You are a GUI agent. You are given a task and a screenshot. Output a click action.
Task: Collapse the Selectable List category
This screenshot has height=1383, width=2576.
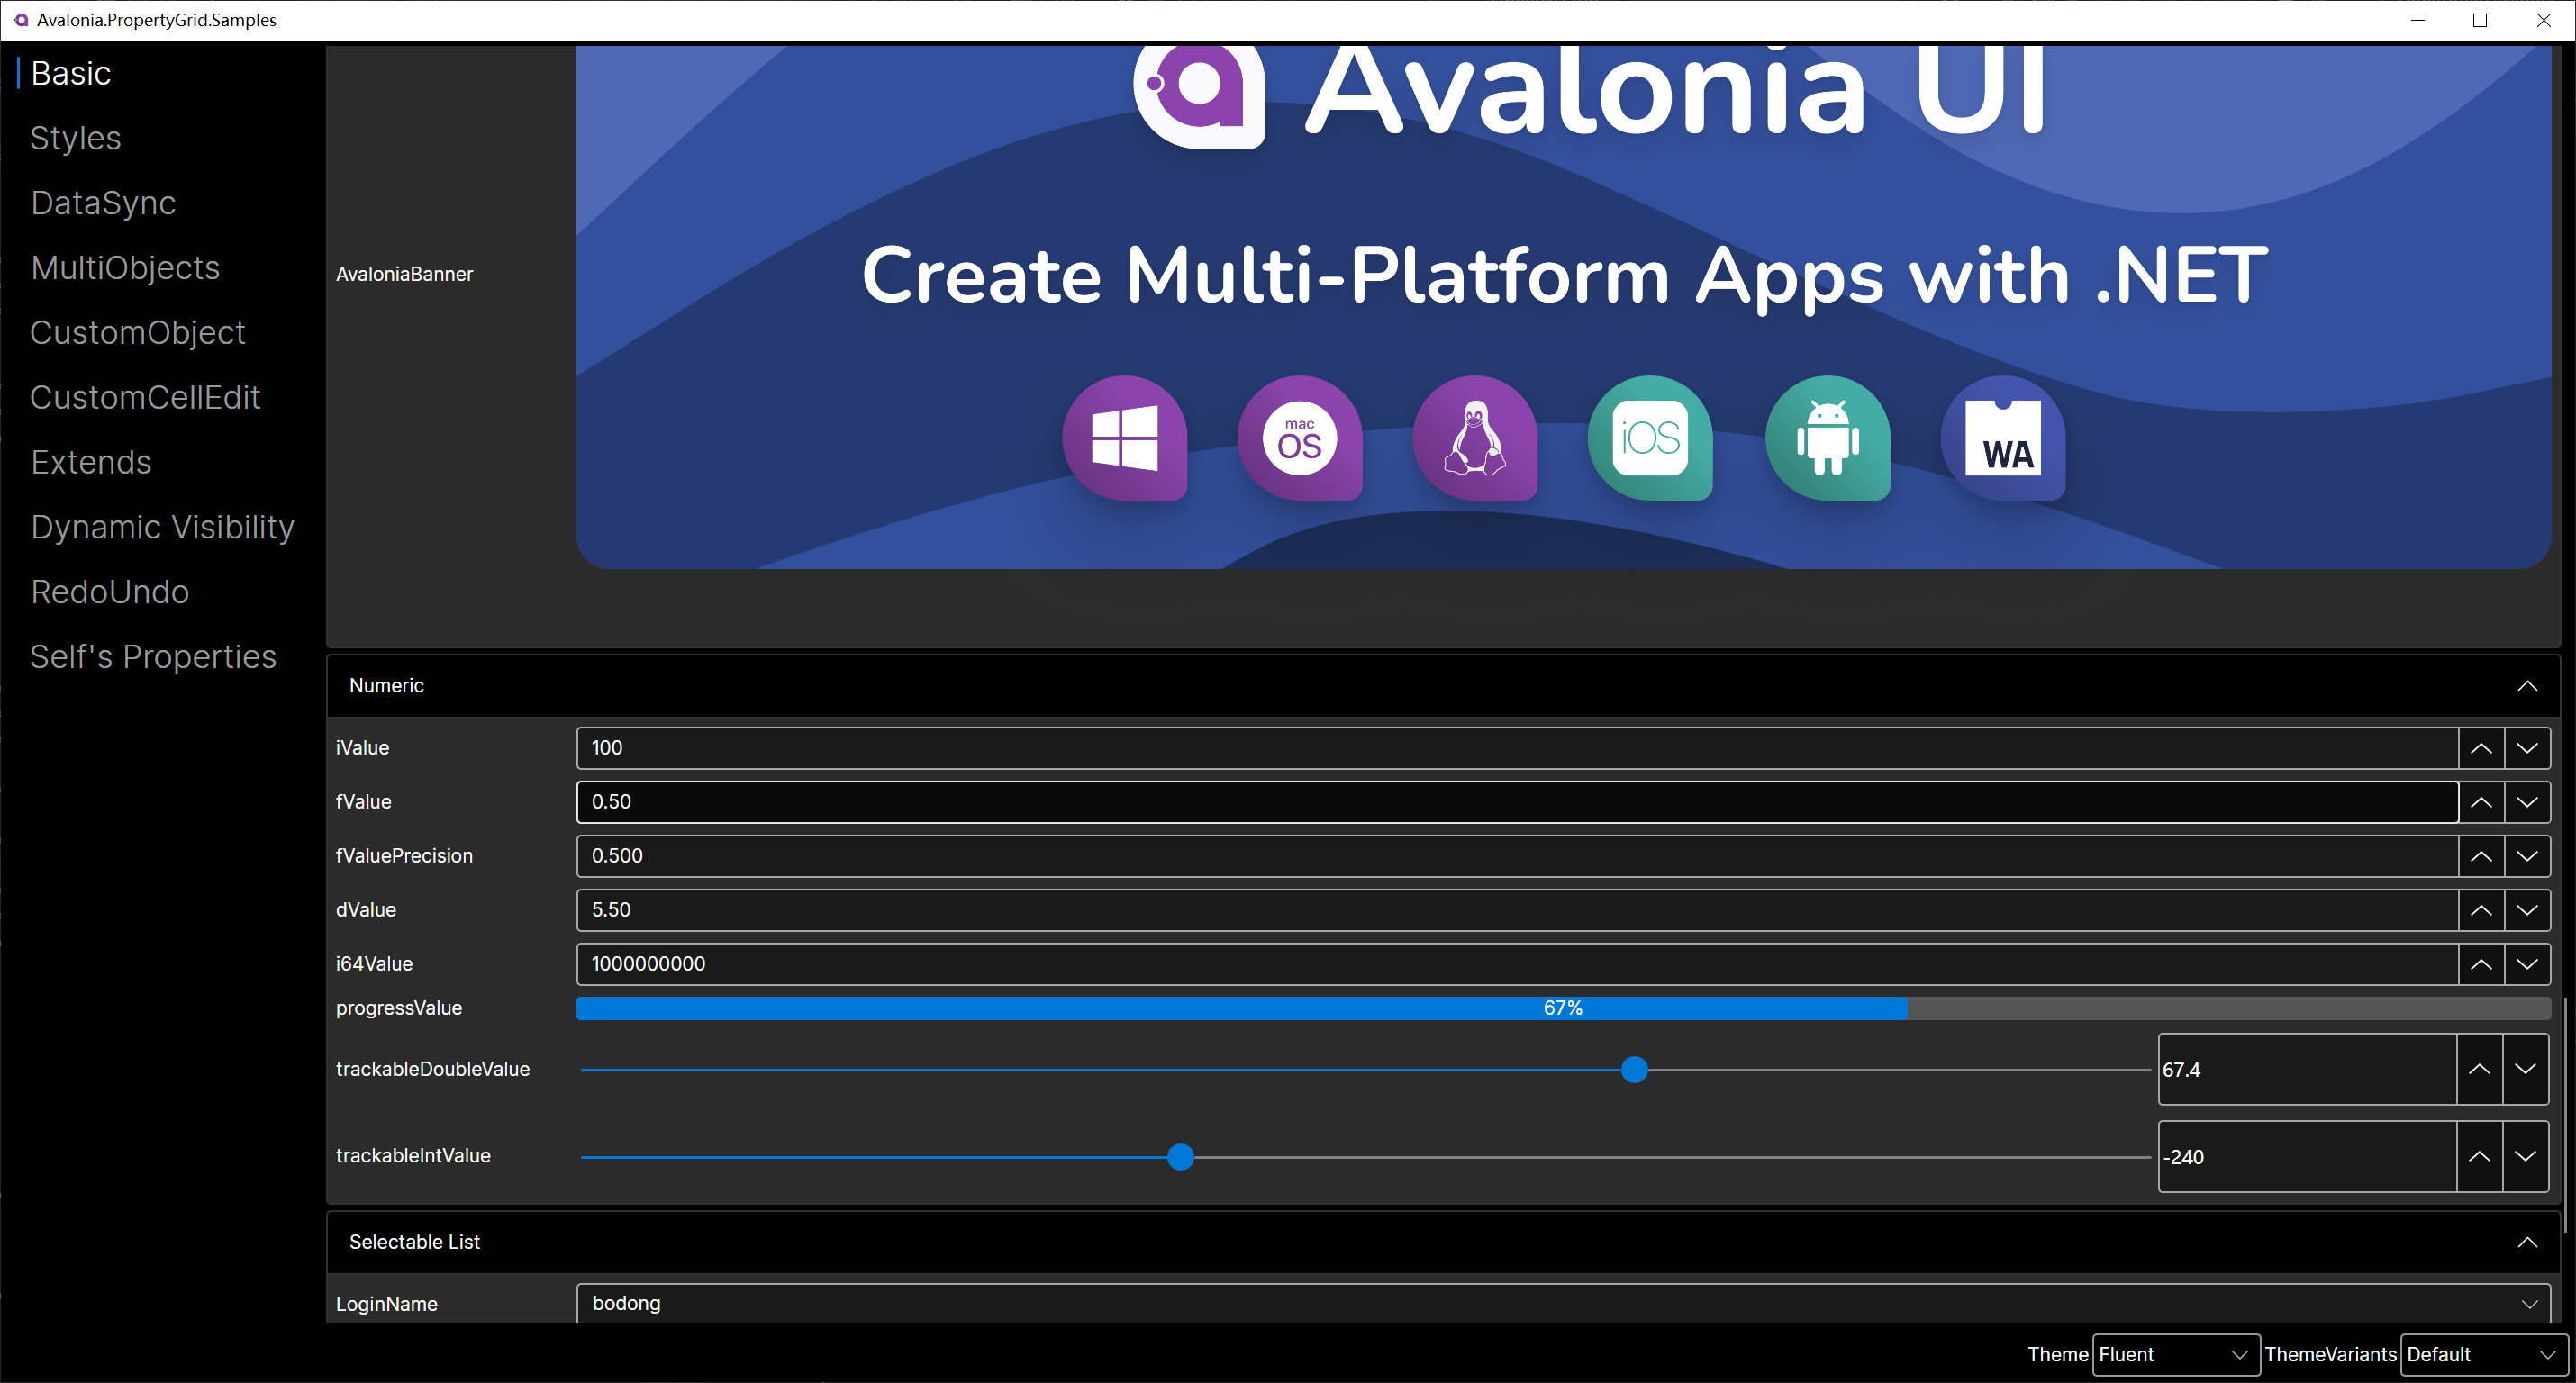2526,1242
